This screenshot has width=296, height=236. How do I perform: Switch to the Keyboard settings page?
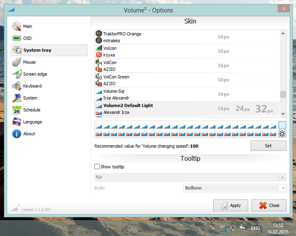click(x=49, y=86)
